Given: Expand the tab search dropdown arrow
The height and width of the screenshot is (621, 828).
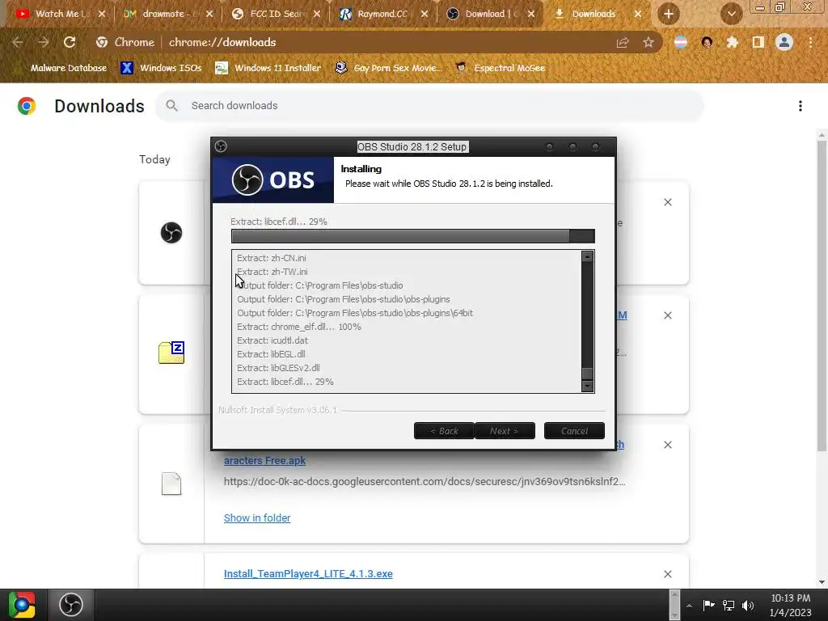Looking at the screenshot, I should pos(731,14).
